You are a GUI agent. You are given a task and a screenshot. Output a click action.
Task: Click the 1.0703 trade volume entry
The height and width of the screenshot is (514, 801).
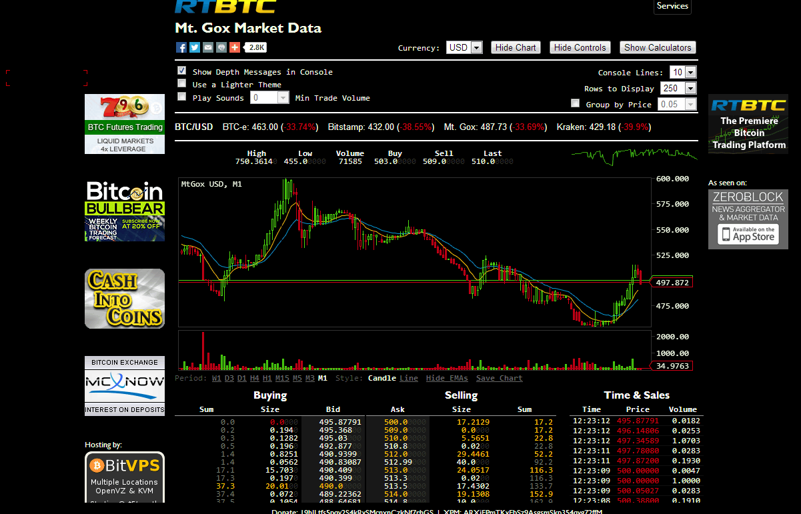coord(686,441)
